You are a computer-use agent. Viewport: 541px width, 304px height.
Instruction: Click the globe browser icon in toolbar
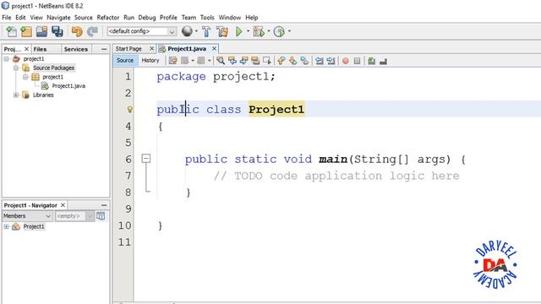click(x=187, y=31)
